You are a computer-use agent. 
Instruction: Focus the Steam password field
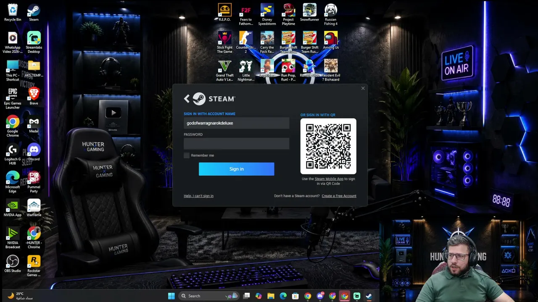[x=236, y=143]
